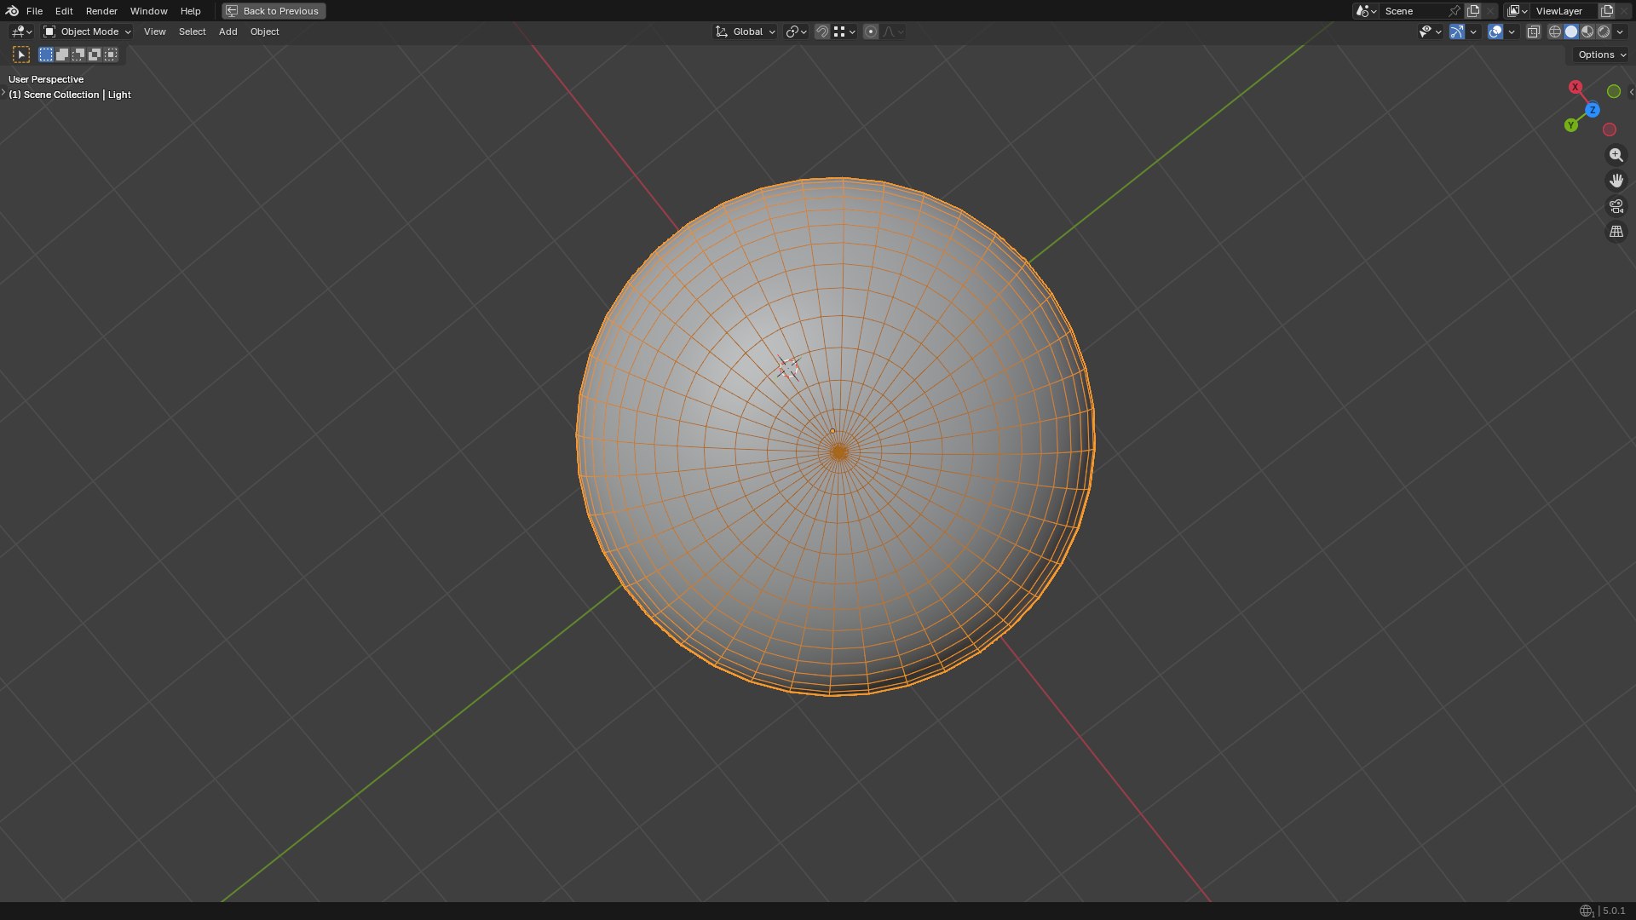The height and width of the screenshot is (920, 1636).
Task: Toggle the camera view icon
Action: [x=1616, y=206]
